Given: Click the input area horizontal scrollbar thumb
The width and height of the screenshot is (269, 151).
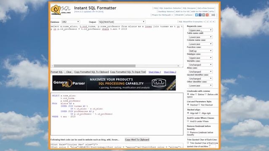Looking at the screenshot, I should (x=95, y=66).
